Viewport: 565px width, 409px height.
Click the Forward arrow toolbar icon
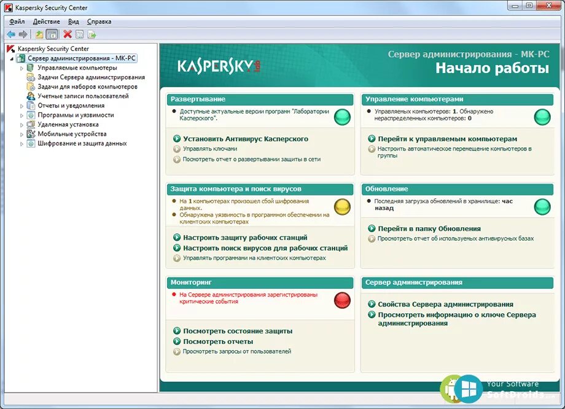(x=23, y=34)
